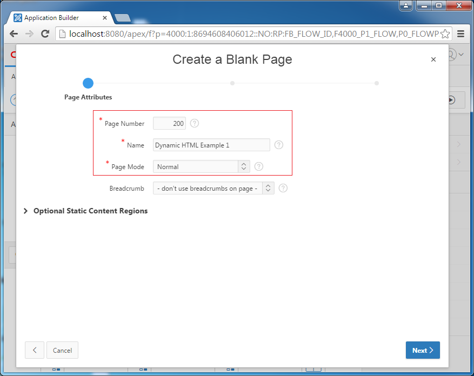Select the Application Builder browser tab
This screenshot has width=474, height=376.
[x=61, y=18]
